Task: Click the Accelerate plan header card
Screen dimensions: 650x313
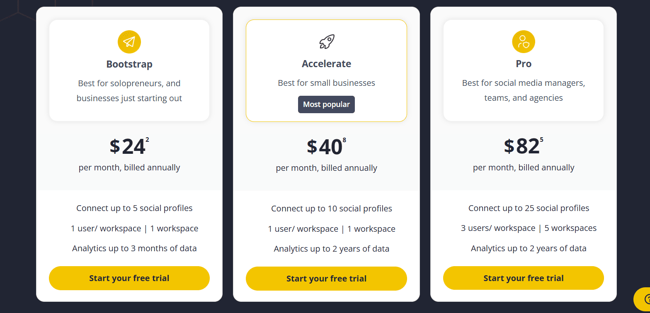Action: pyautogui.click(x=326, y=70)
